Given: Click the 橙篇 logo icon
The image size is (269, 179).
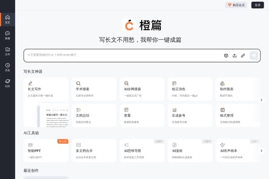Looking at the screenshot, I should click(x=129, y=25).
